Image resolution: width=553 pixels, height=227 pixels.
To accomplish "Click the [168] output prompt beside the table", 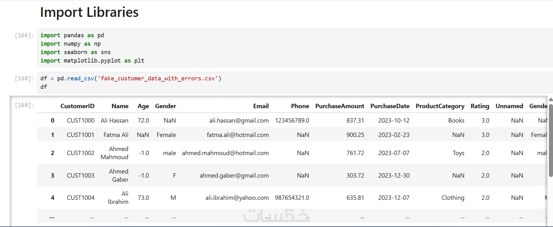I will coord(24,105).
